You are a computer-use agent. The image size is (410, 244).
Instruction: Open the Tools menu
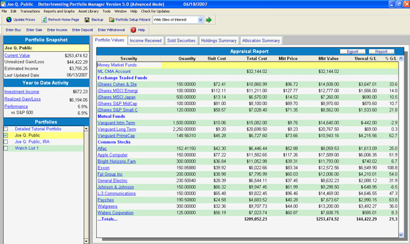[106, 12]
